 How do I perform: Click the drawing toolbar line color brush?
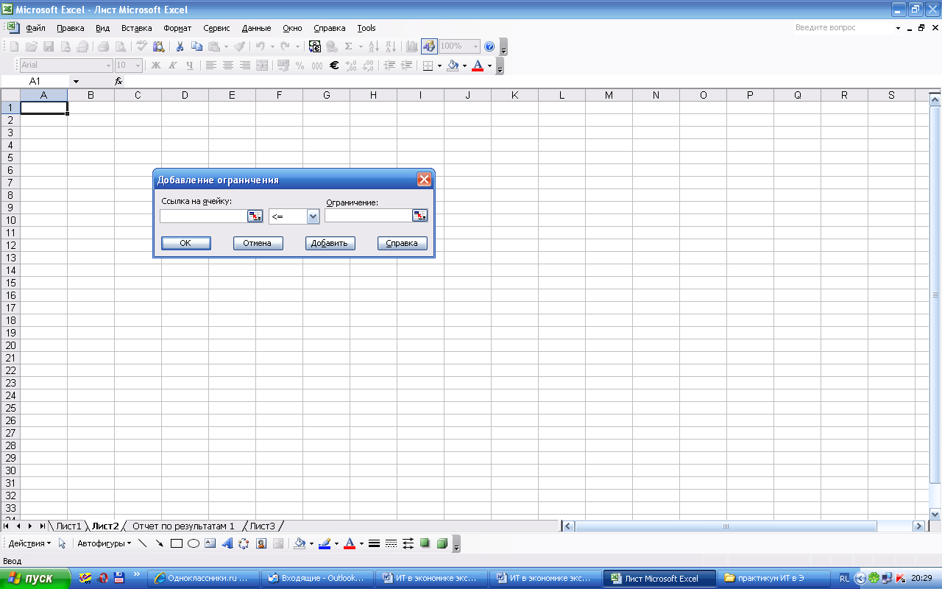pos(324,543)
